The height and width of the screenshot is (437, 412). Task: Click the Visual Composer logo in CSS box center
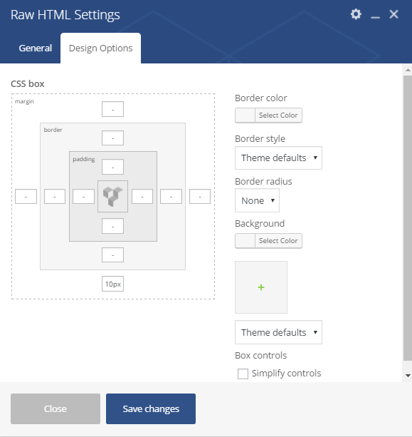click(x=112, y=197)
